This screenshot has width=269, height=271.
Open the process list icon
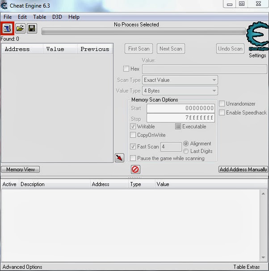click(7, 28)
